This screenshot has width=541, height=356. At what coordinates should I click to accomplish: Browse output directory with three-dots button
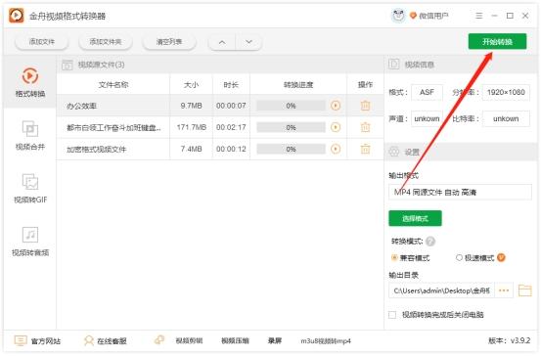click(x=504, y=290)
